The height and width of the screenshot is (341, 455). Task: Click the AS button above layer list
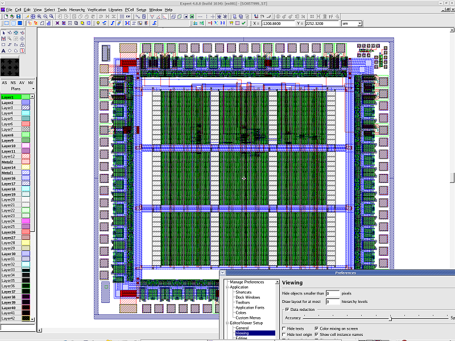[5, 82]
